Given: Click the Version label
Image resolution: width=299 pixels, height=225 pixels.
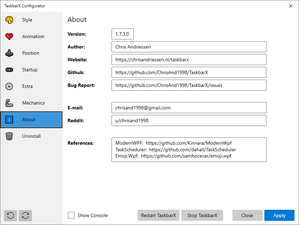Looking at the screenshot, I should (x=77, y=34).
